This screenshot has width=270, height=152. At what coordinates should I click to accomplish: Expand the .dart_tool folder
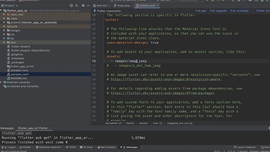coord(4,14)
